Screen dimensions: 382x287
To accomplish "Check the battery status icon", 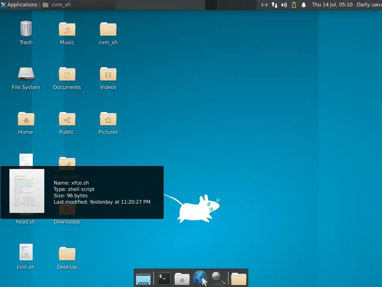I will point(294,4).
